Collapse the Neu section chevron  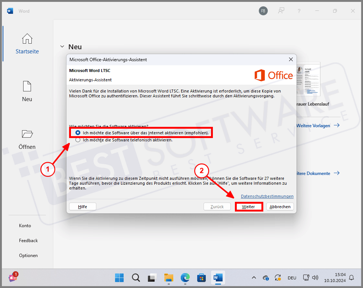point(62,47)
